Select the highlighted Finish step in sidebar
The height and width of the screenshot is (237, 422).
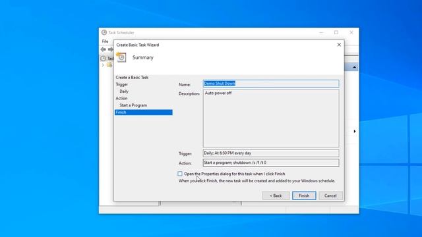[x=144, y=113]
